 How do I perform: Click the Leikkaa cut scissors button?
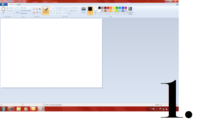tap(10, 8)
